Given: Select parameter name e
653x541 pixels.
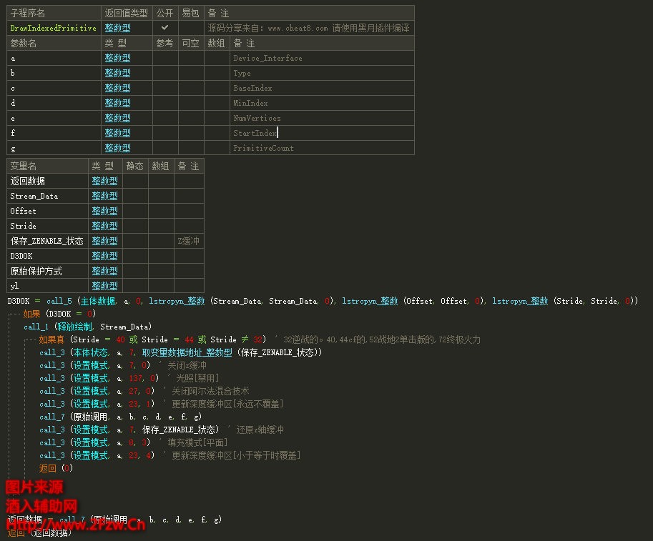Looking at the screenshot, I should (x=13, y=118).
